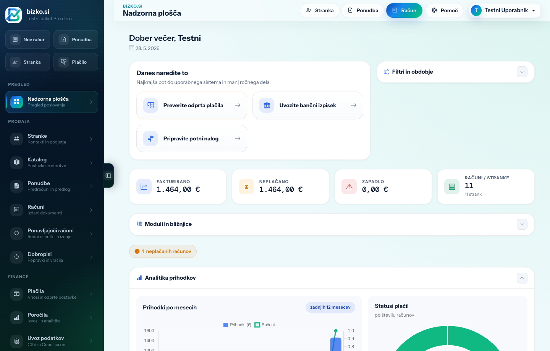Click the sidebar Plačilo quick button

[76, 62]
